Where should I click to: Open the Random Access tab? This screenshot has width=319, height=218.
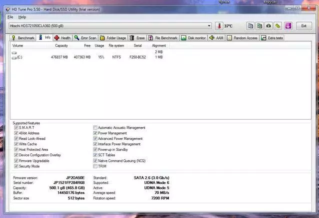click(242, 38)
